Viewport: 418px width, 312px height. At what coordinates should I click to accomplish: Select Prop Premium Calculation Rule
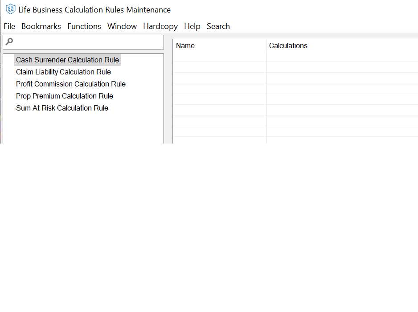pyautogui.click(x=64, y=96)
